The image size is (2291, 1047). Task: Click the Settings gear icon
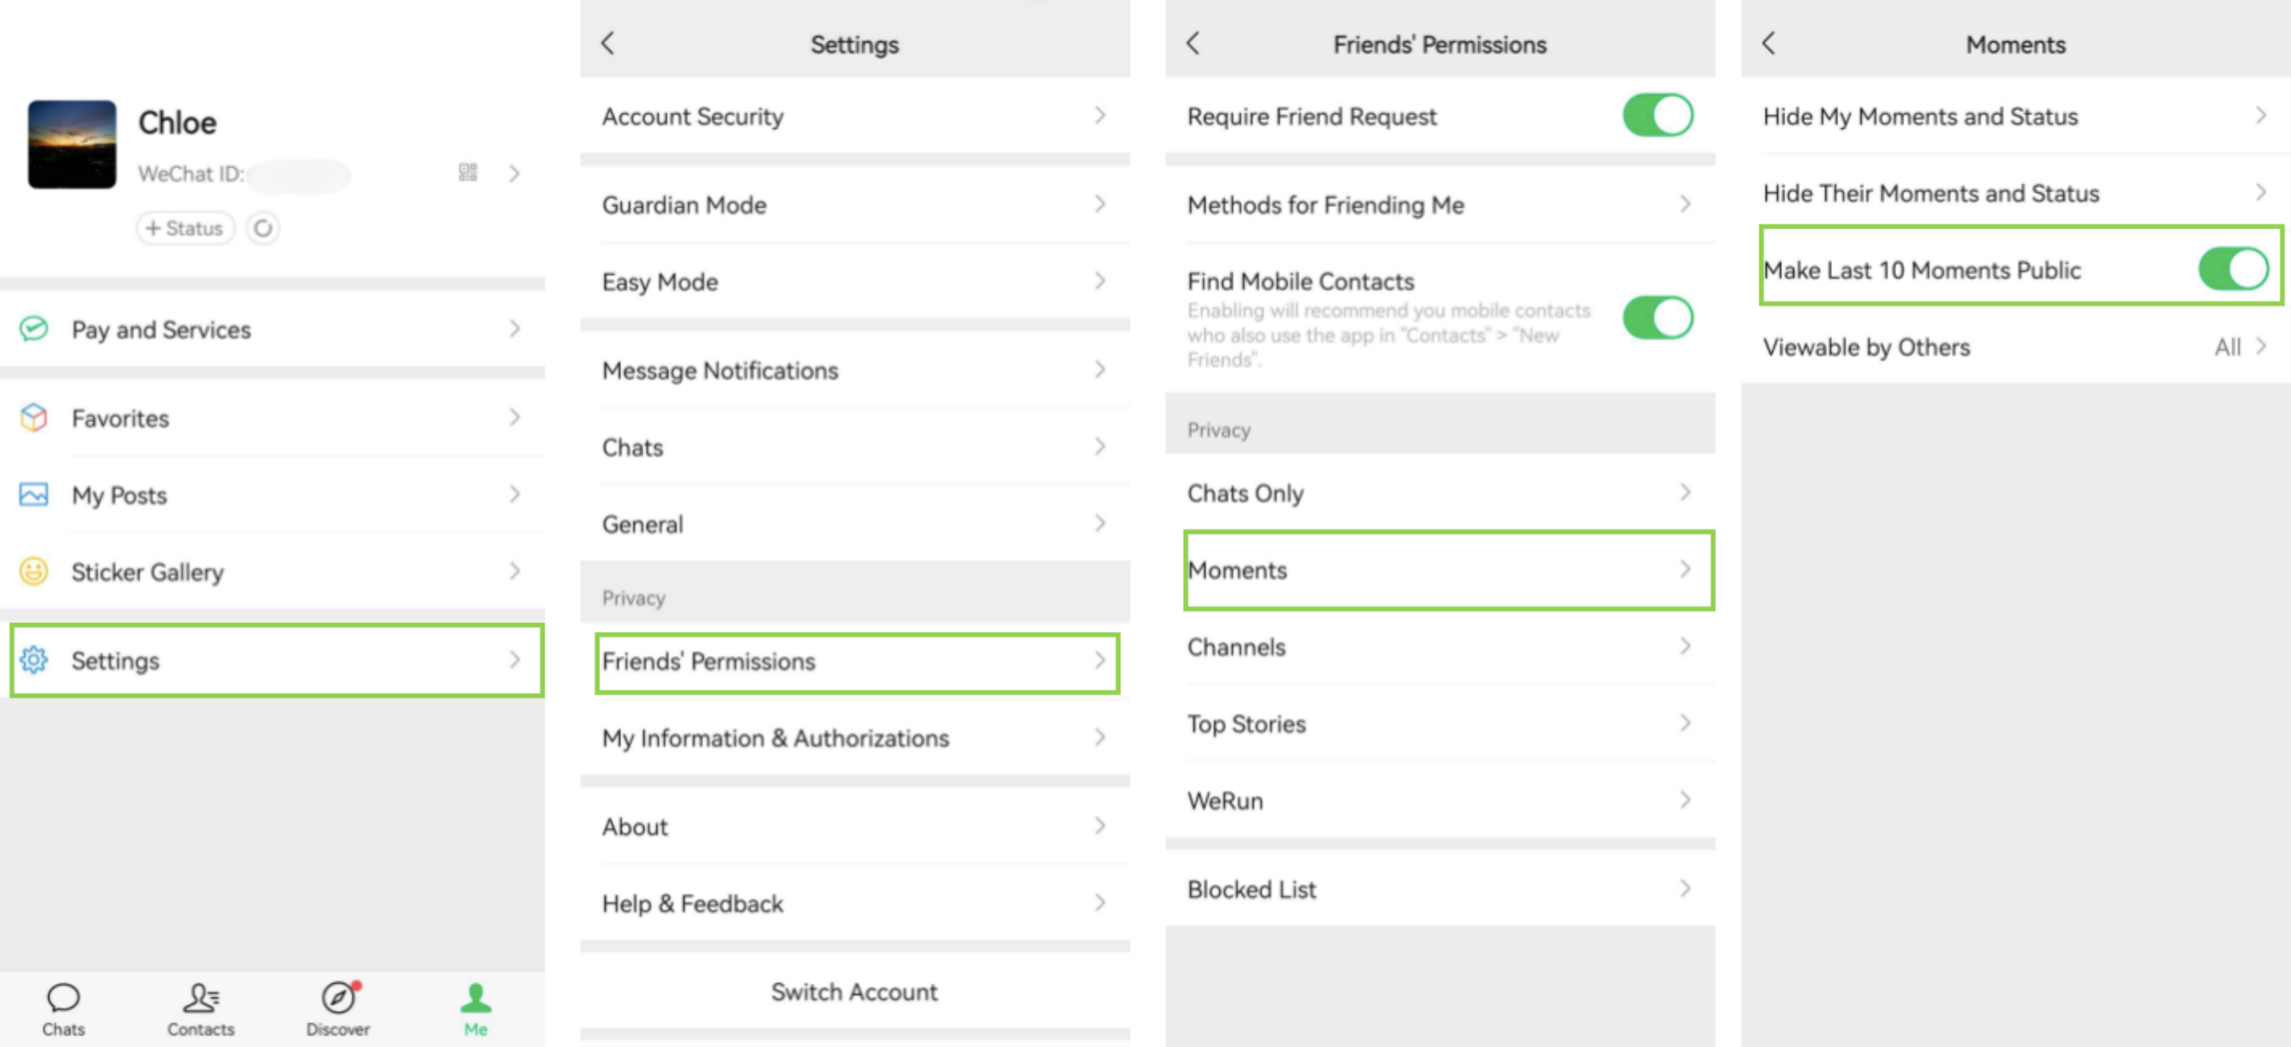[x=34, y=660]
